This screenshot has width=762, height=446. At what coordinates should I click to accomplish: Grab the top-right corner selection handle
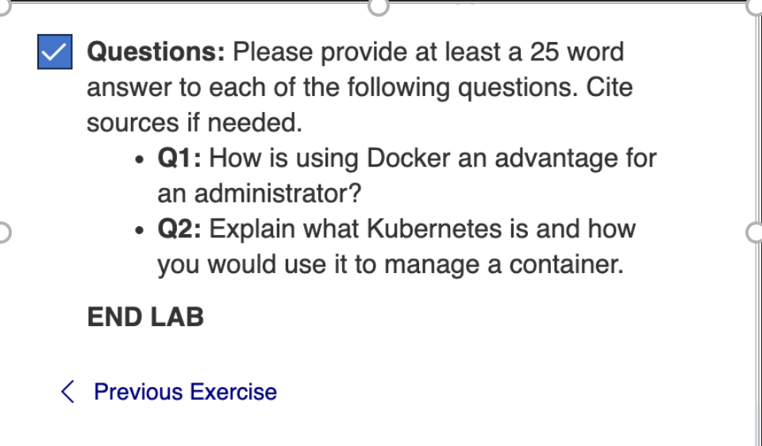tap(756, 5)
